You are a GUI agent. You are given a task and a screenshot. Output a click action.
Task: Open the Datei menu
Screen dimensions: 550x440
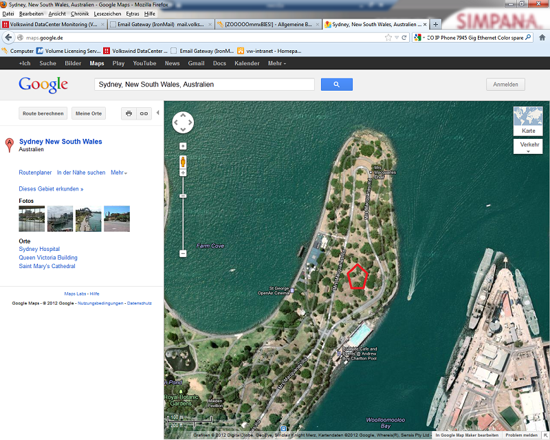click(8, 14)
